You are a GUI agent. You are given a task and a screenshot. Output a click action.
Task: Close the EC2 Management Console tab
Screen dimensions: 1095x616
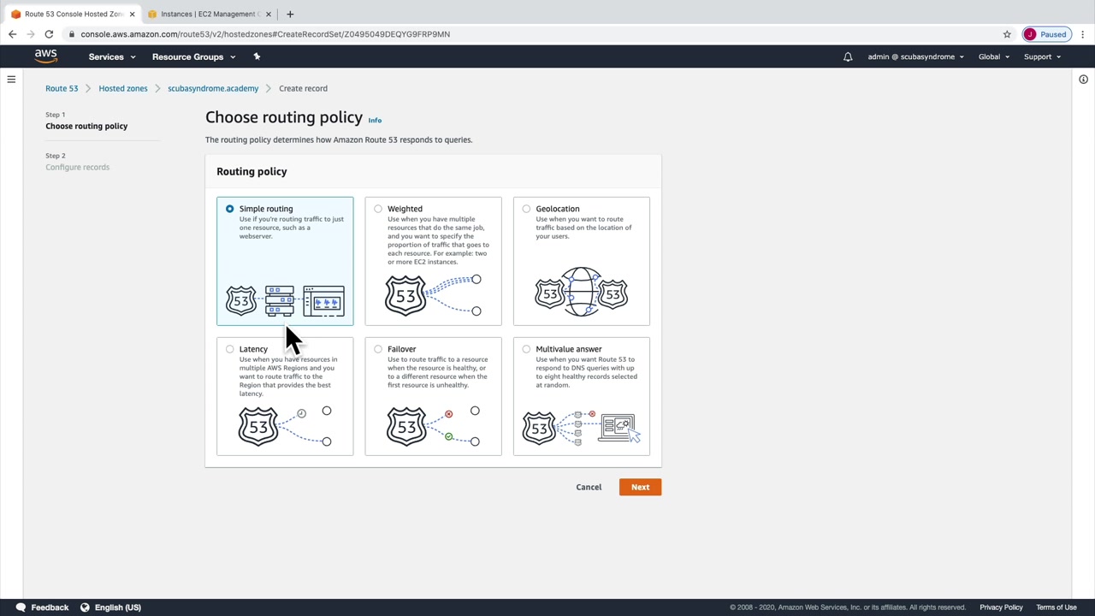tap(268, 14)
